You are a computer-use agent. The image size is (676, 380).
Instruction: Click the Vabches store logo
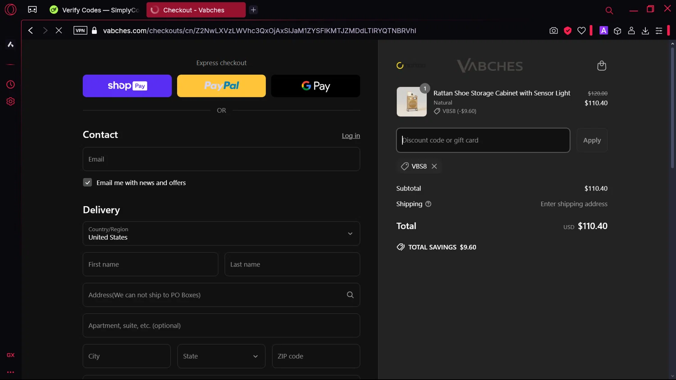[490, 66]
